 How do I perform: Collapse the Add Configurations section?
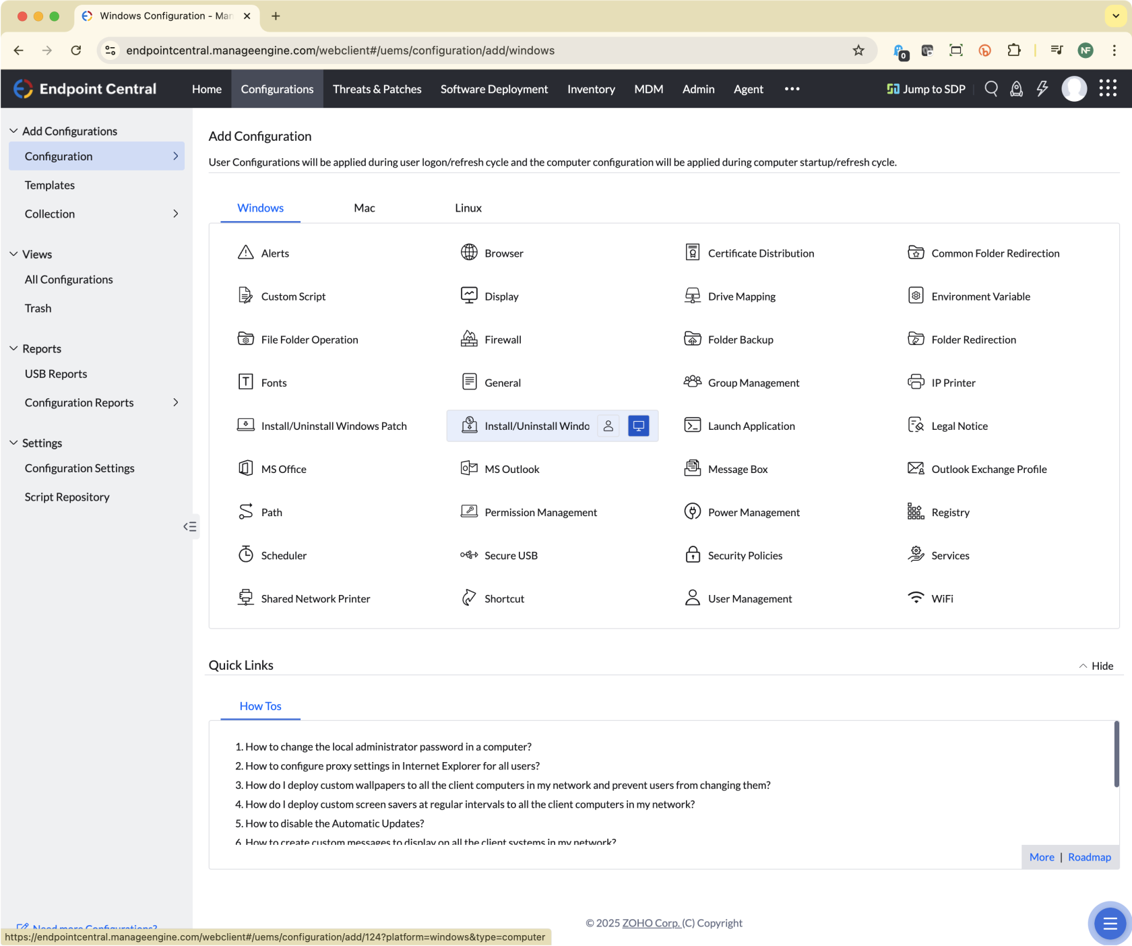point(13,131)
